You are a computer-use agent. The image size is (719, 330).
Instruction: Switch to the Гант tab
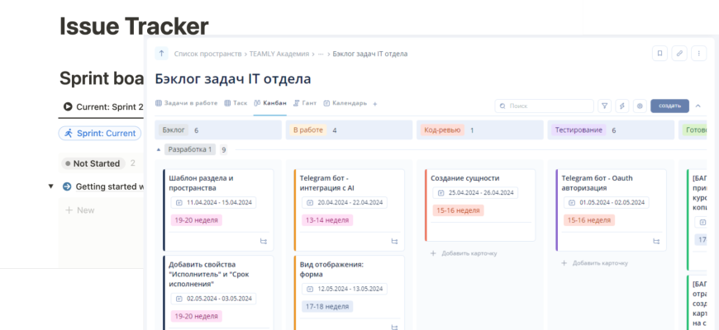click(x=305, y=103)
